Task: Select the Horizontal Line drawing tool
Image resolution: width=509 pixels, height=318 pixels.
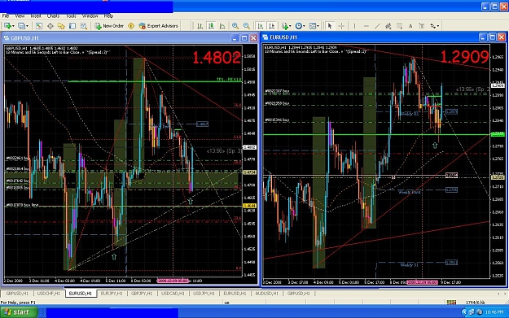Action: coord(366,26)
